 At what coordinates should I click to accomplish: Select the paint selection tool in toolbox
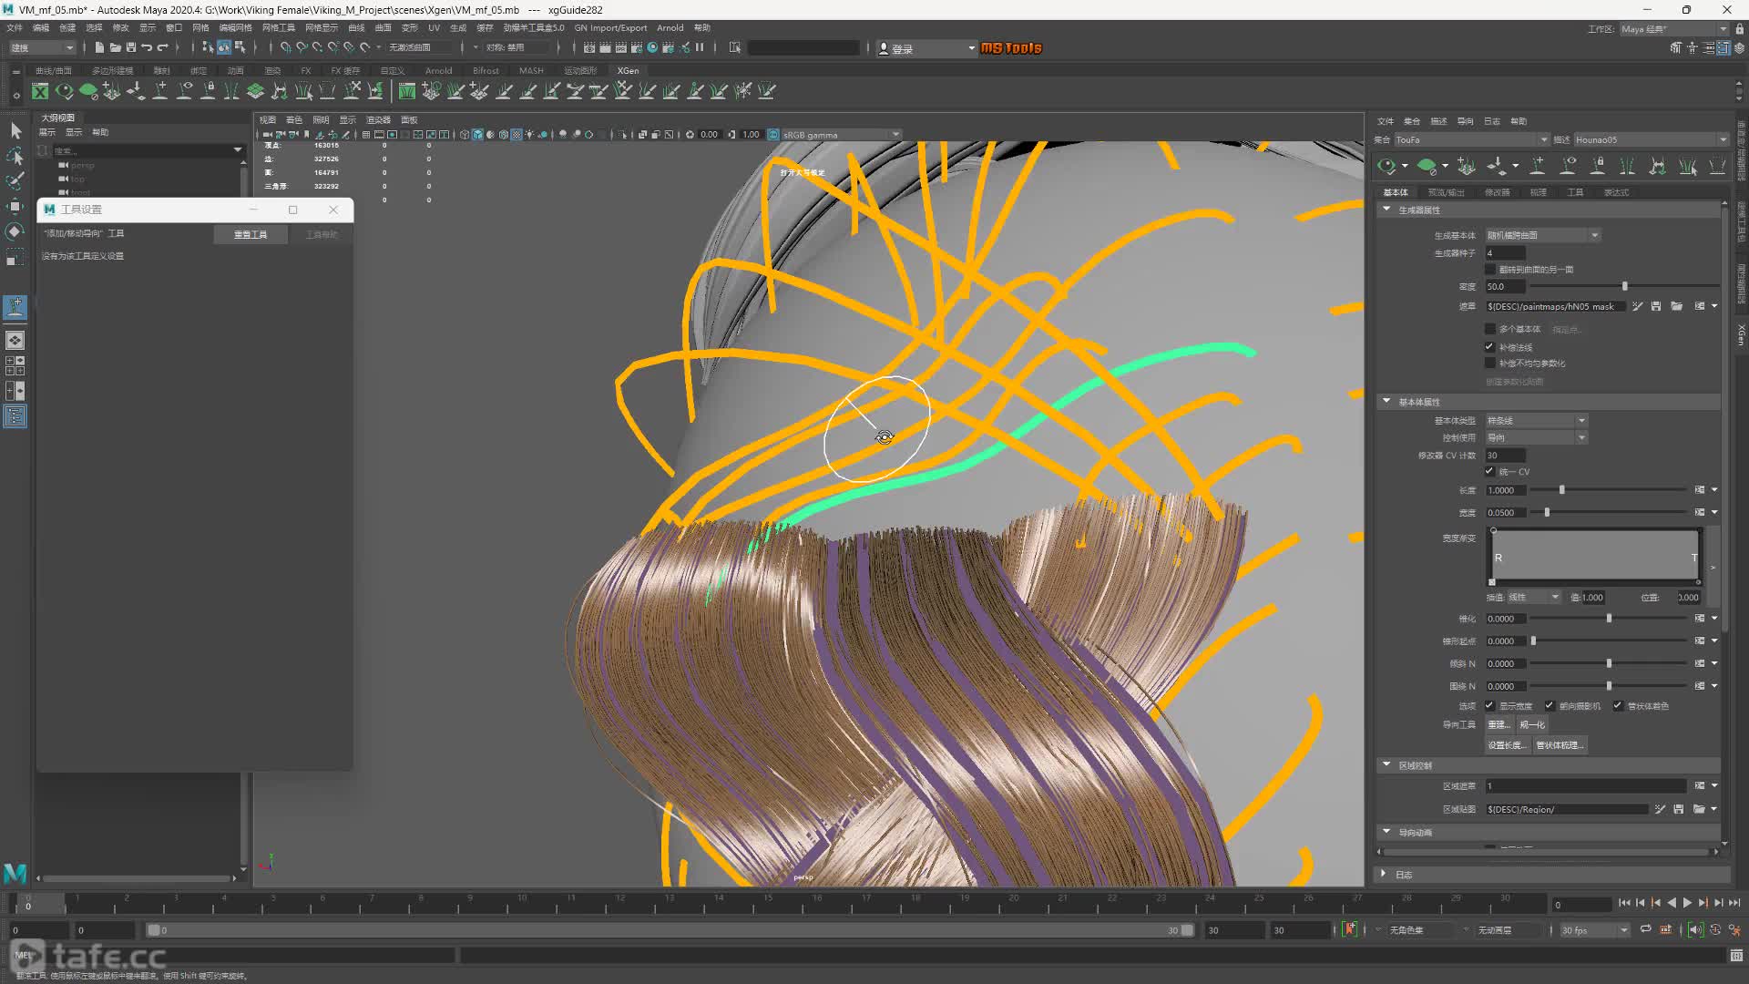point(15,181)
